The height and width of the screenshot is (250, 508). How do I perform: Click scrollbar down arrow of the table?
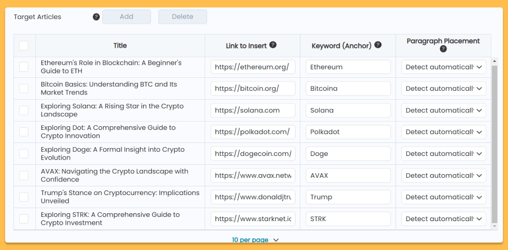[x=494, y=226]
